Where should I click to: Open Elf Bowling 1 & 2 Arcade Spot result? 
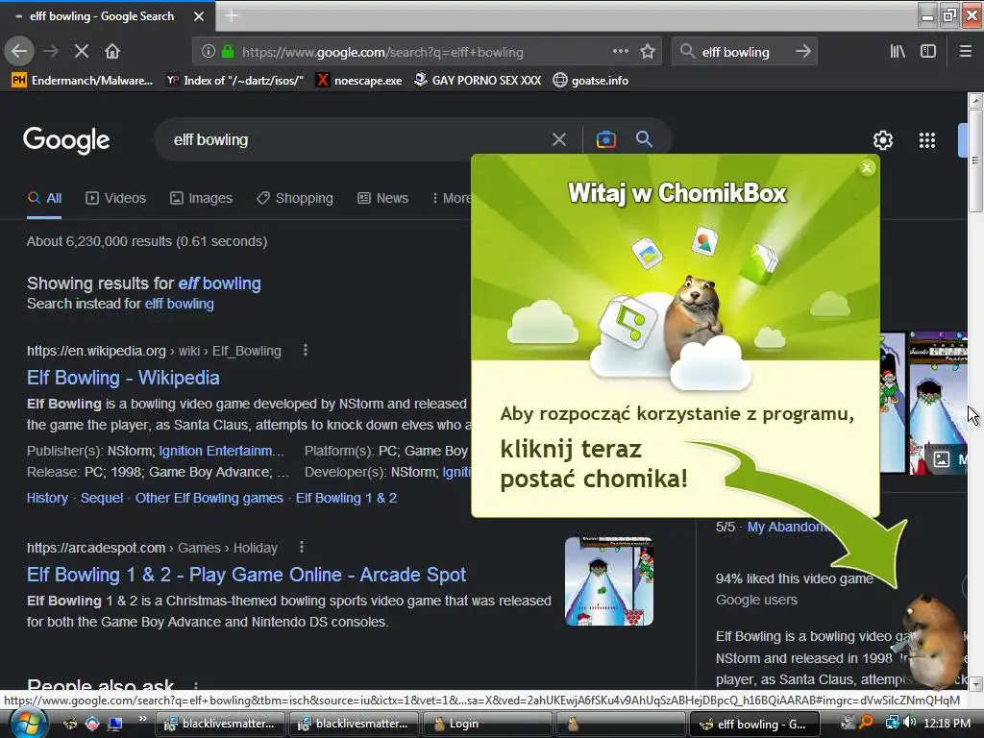tap(246, 575)
